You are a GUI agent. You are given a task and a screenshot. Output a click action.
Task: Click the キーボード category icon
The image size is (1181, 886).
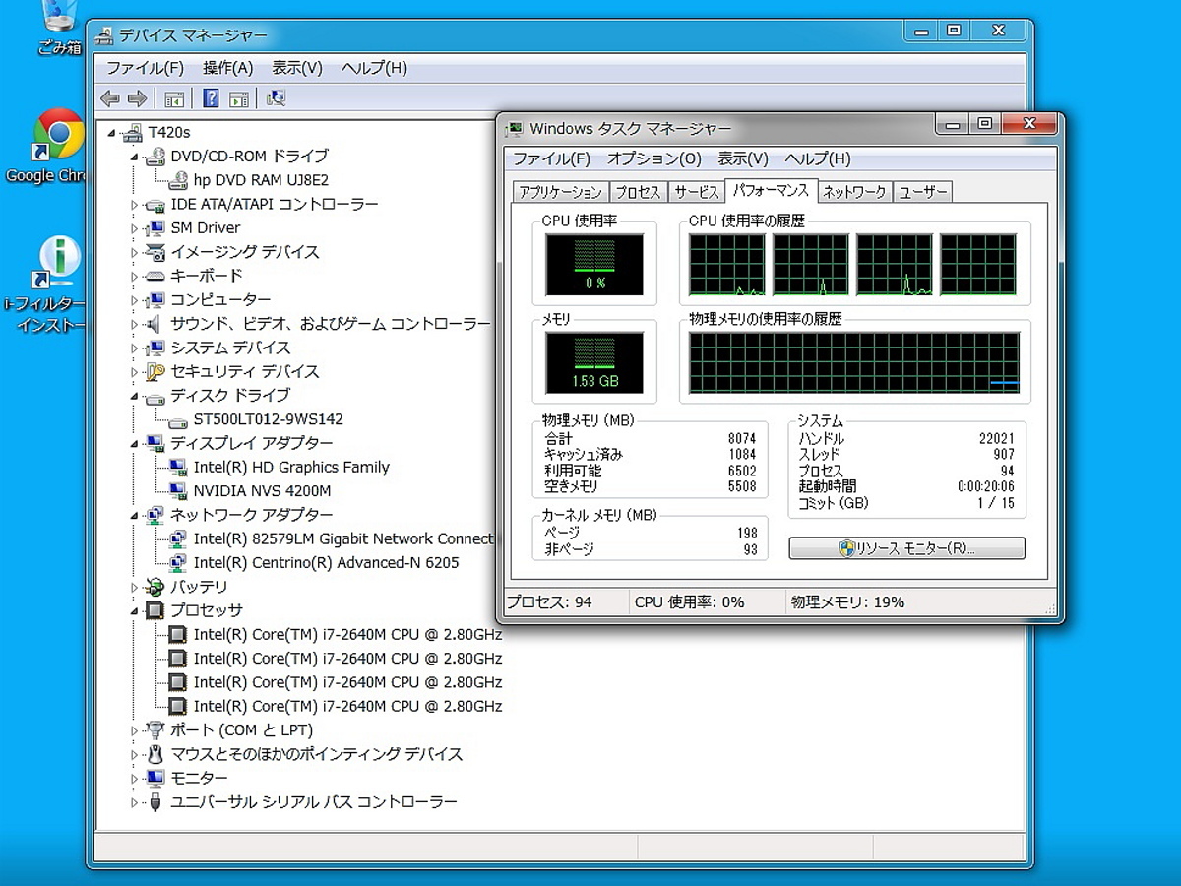tap(155, 276)
